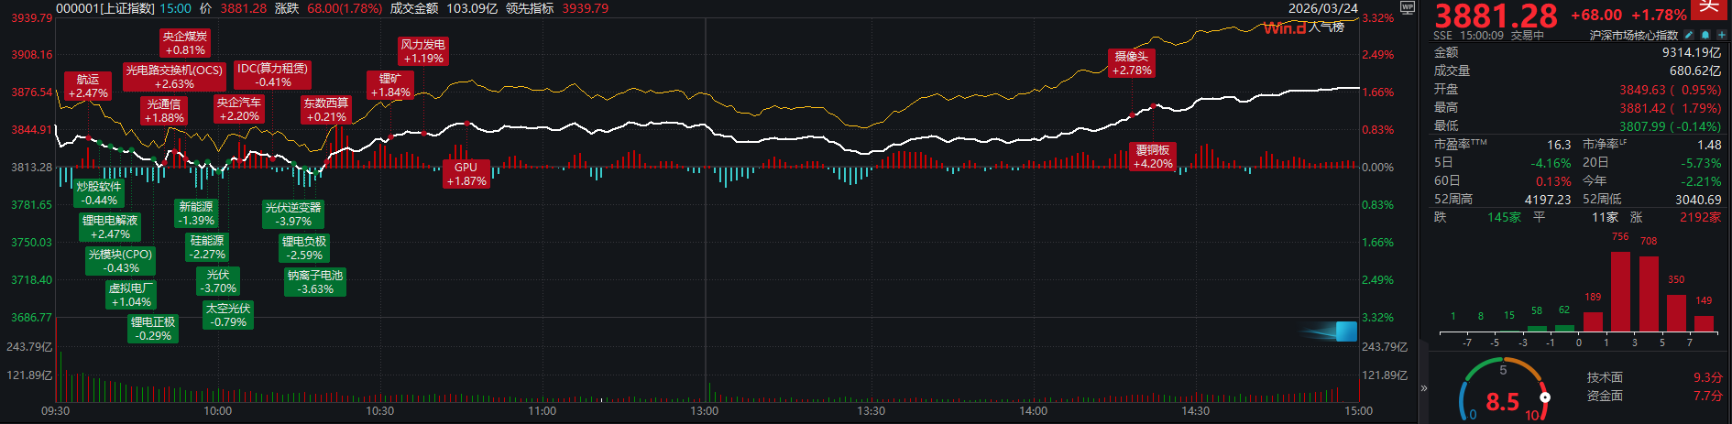This screenshot has height=424, width=1732.
Task: Open the 技术面 score item
Action: click(1605, 377)
